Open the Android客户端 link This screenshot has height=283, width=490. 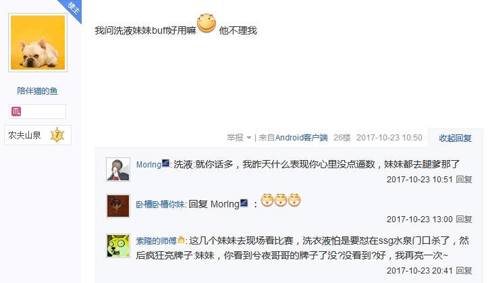pyautogui.click(x=301, y=138)
